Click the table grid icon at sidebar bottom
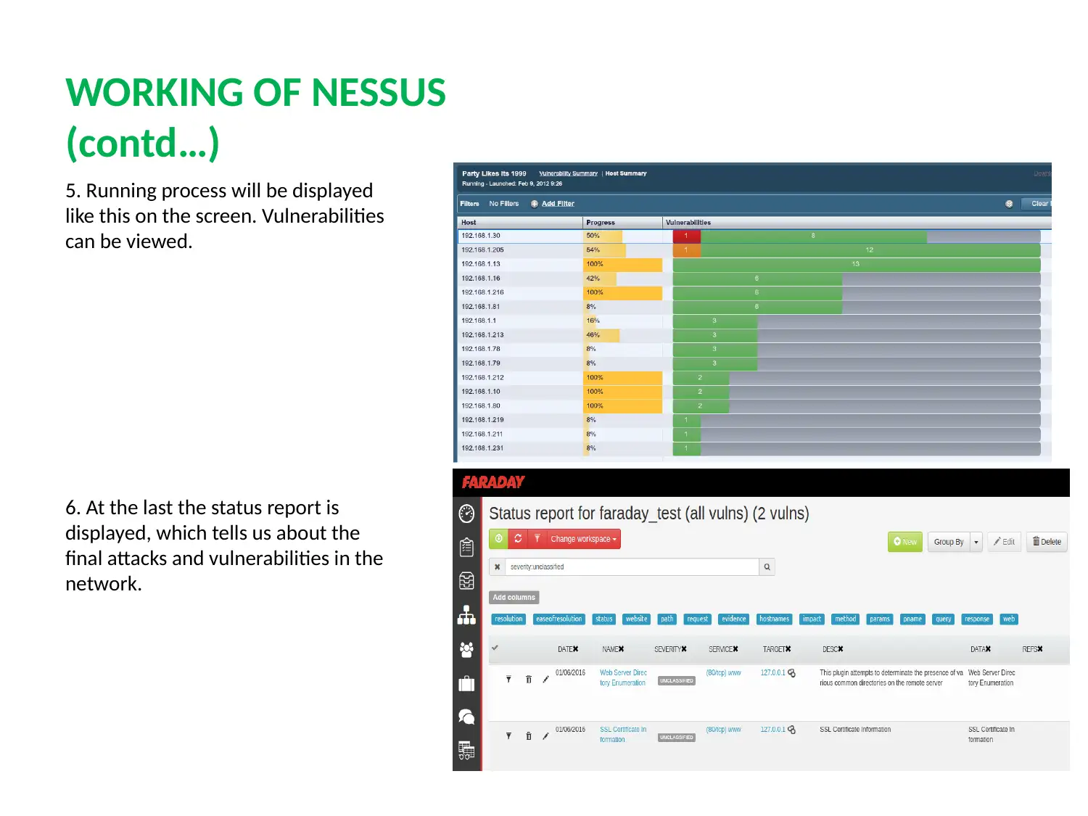 click(x=466, y=750)
